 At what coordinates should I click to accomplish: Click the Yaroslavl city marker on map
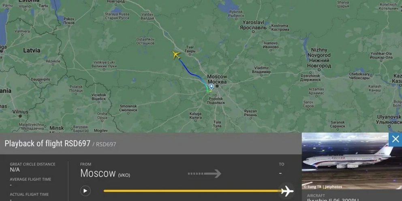click(253, 32)
